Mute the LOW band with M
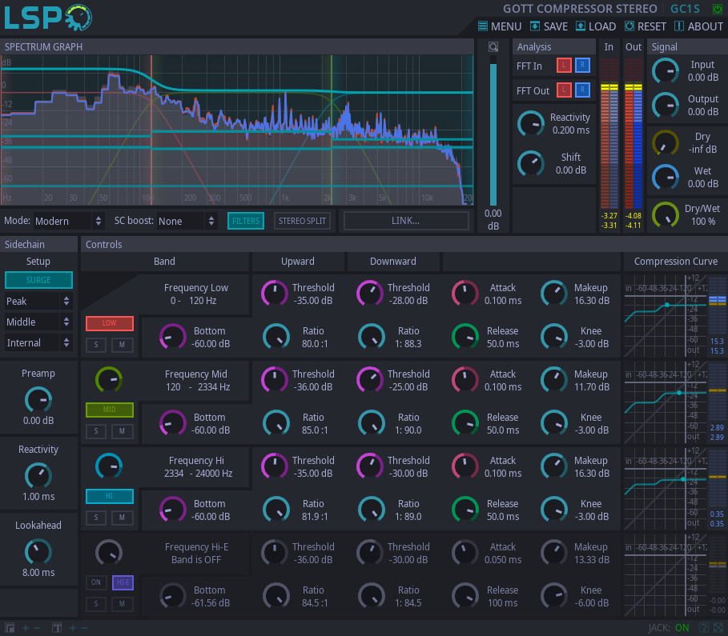Screen dimensions: 728x636 tap(122, 345)
